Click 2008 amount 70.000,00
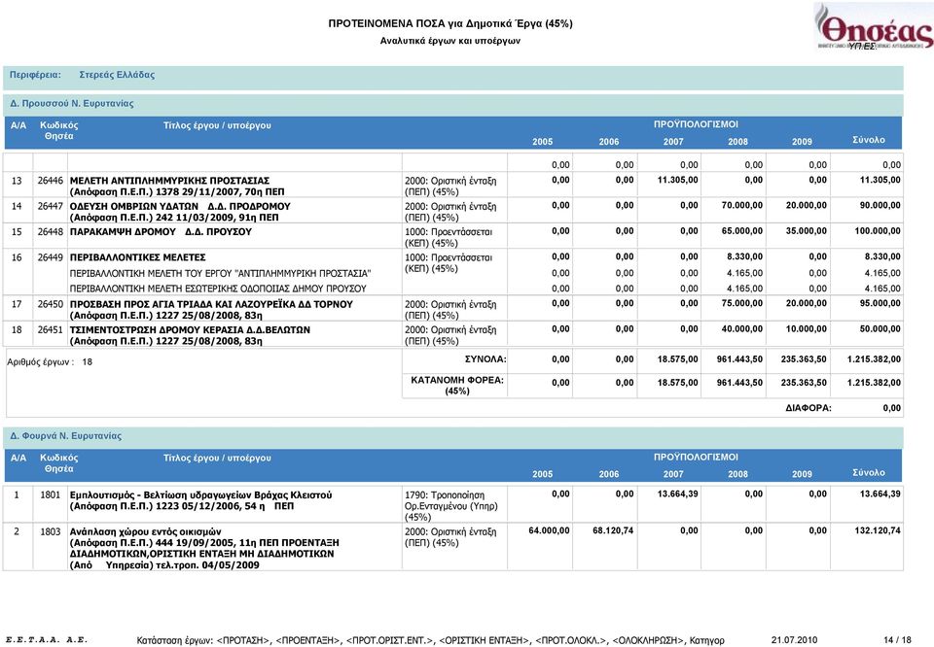The height and width of the screenshot is (647, 934). 741,205
